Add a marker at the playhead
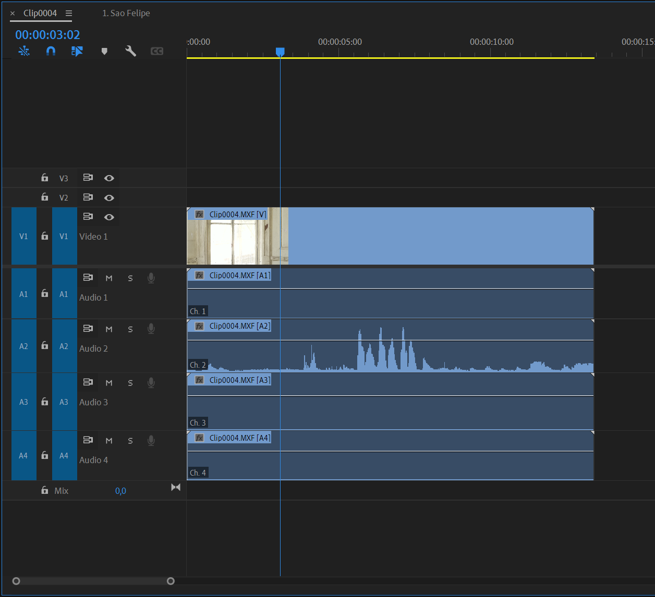 point(104,51)
